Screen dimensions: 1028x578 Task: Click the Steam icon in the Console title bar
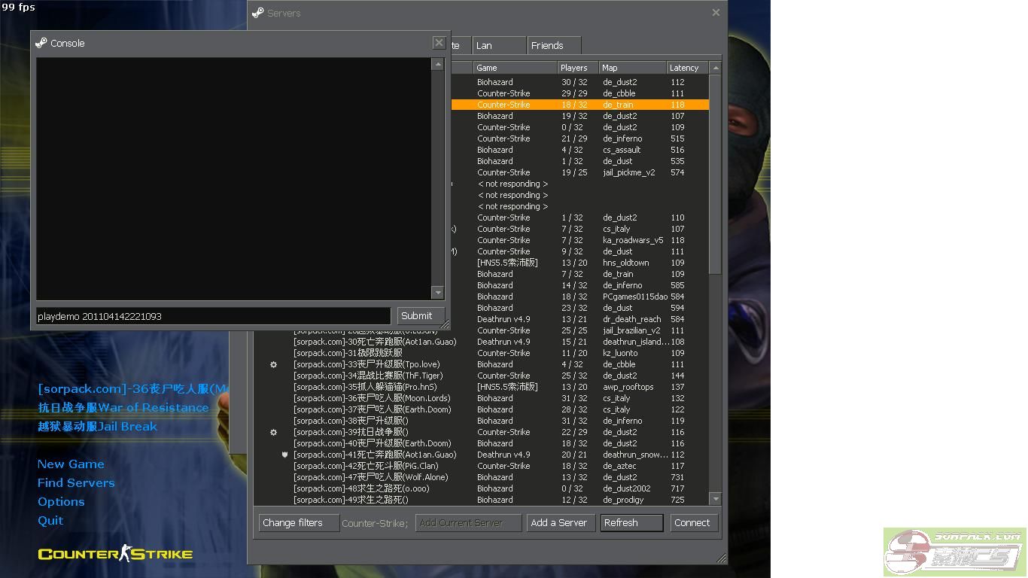41,43
